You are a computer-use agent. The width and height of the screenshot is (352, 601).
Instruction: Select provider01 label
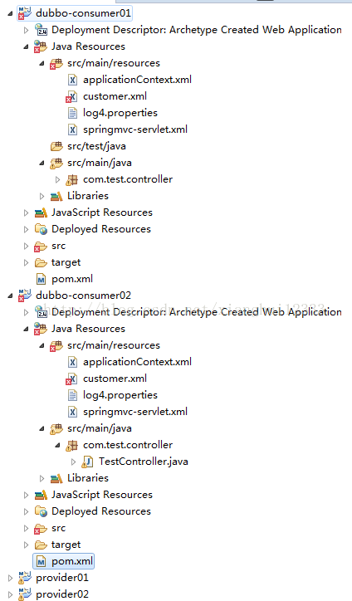[x=61, y=578]
